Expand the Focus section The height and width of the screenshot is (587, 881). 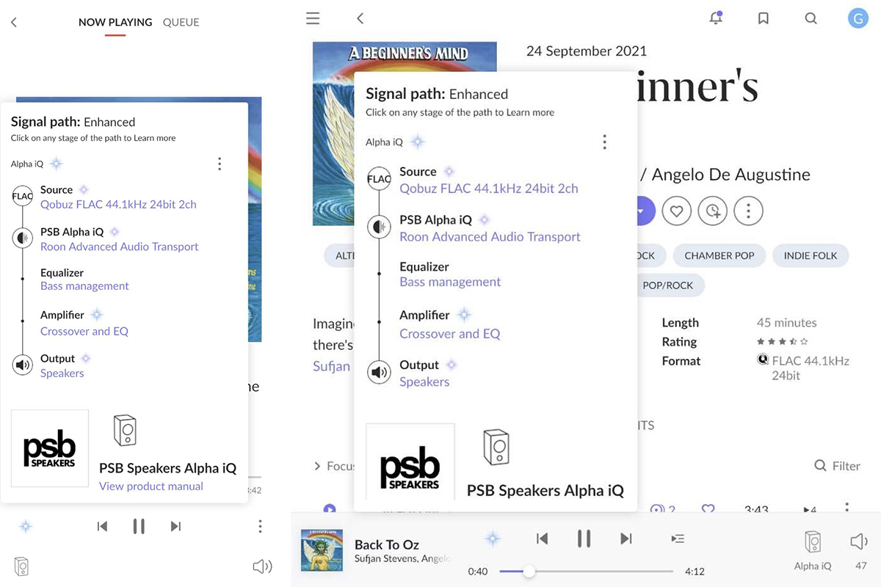pyautogui.click(x=334, y=466)
